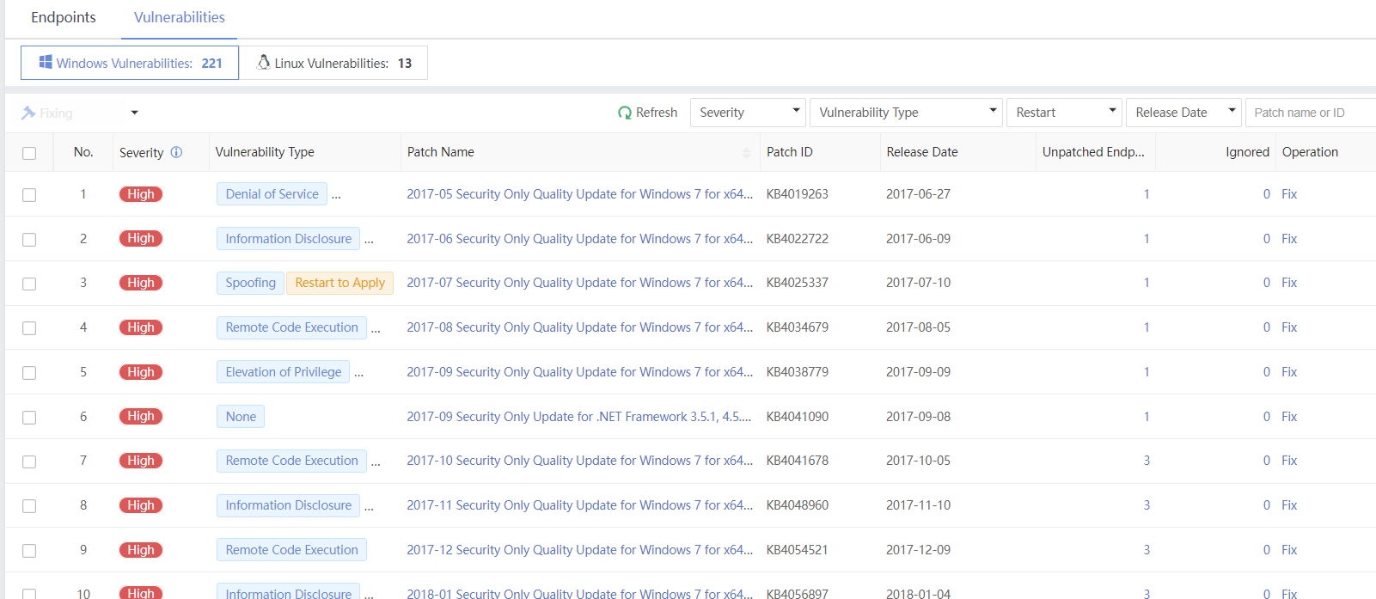
Task: Click the Restart to Apply tag in row 3
Action: click(x=339, y=283)
